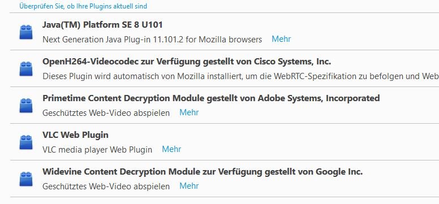Open Mehr link beside VLC media player description

point(171,149)
